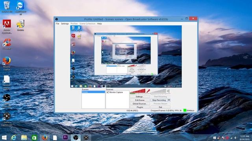The width and height of the screenshot is (252, 141).
Task: Open the Plugins button
Action: (x=140, y=107)
